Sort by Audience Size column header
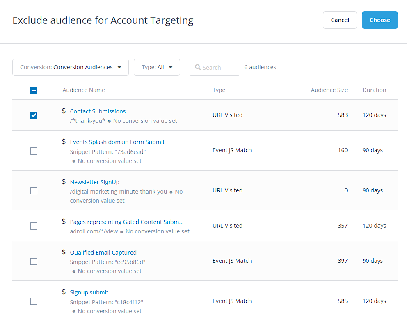This screenshot has width=407, height=330. [x=329, y=90]
